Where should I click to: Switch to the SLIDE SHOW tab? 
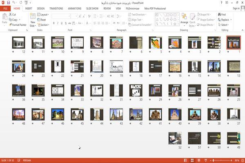coord(92,9)
